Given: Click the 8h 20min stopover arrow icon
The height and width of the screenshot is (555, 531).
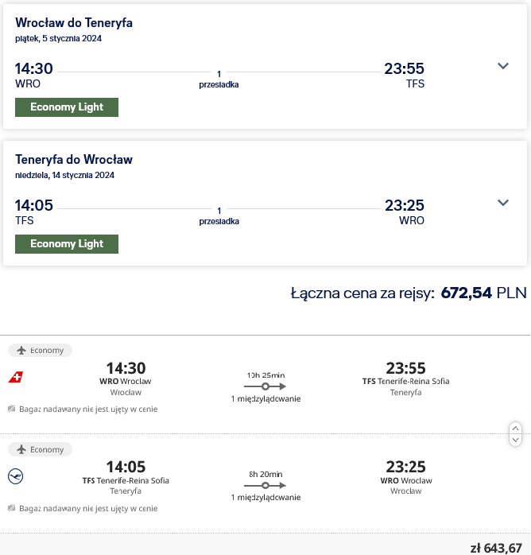Looking at the screenshot, I should coord(265,485).
